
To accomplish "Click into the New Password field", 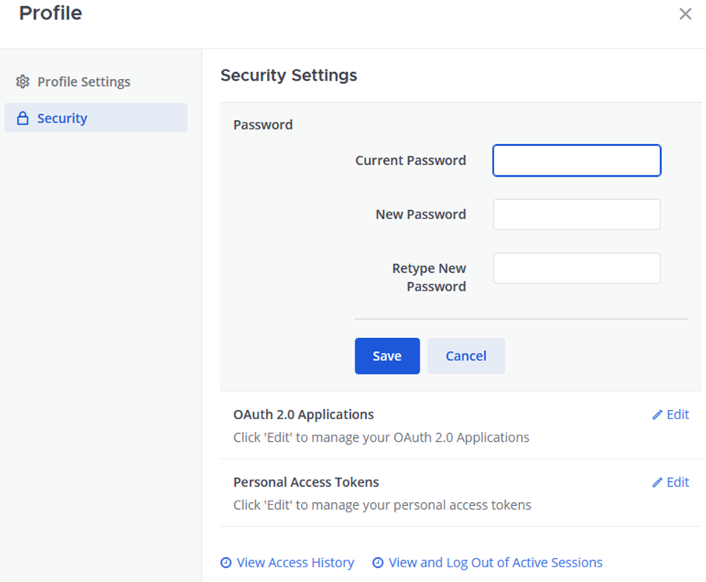I will coord(576,215).
